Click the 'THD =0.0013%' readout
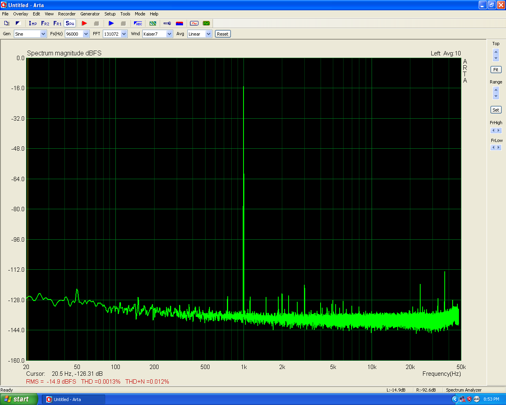Viewport: 506px width, 405px height. point(101,382)
